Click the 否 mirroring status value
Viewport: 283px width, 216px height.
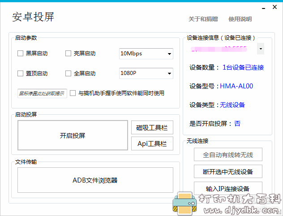click(237, 124)
